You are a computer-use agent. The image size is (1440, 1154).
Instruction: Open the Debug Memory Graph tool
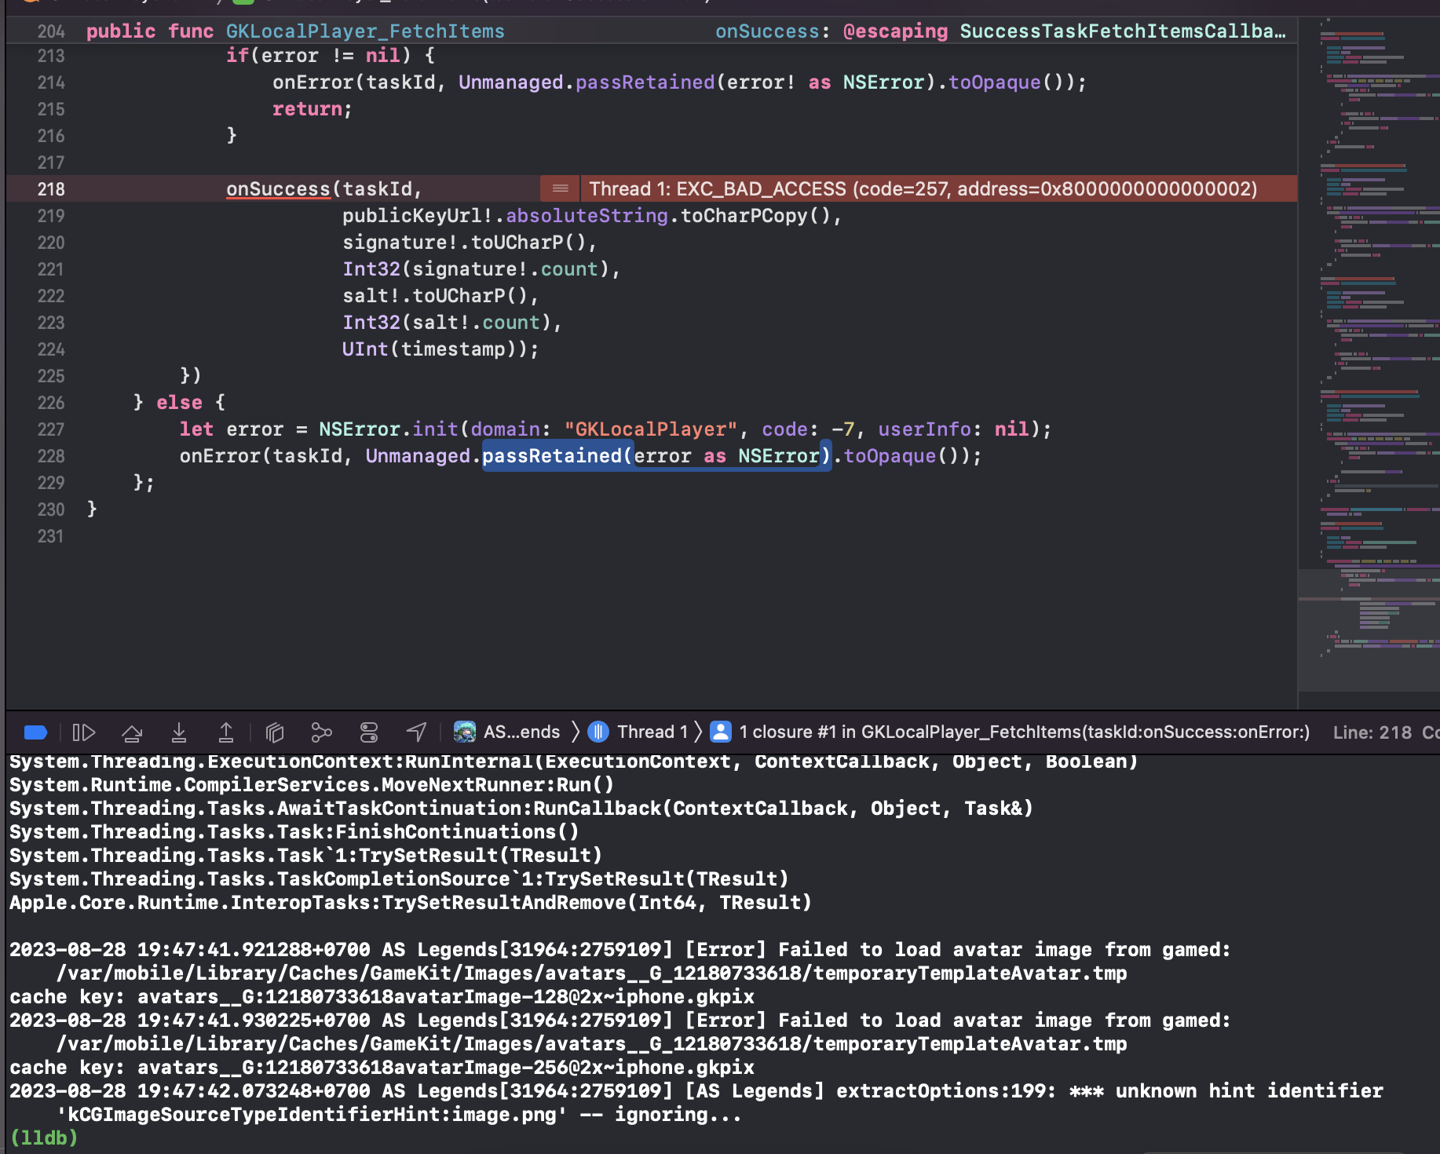point(322,732)
